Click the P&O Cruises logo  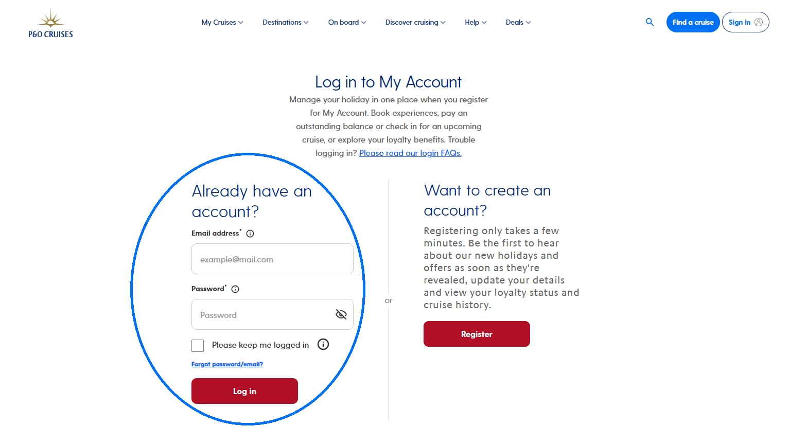(50, 24)
